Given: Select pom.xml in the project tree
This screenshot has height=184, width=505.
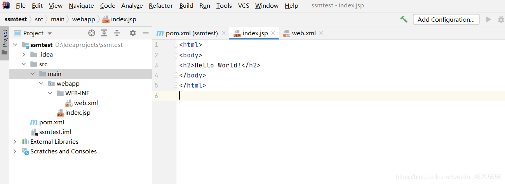Looking at the screenshot, I should click(x=52, y=122).
